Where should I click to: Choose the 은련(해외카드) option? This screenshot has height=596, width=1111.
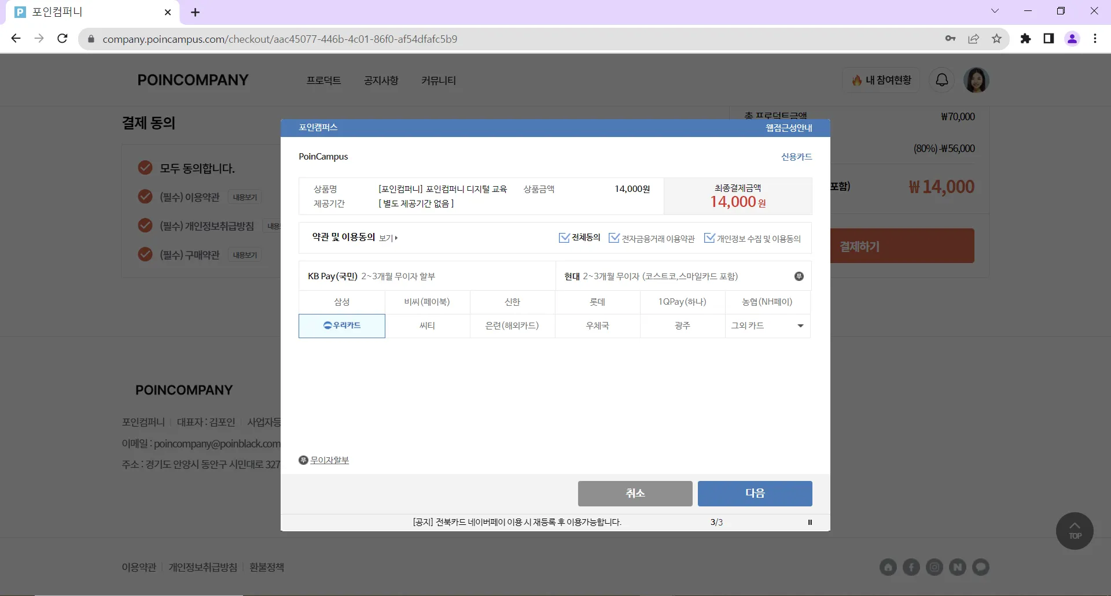click(x=512, y=326)
